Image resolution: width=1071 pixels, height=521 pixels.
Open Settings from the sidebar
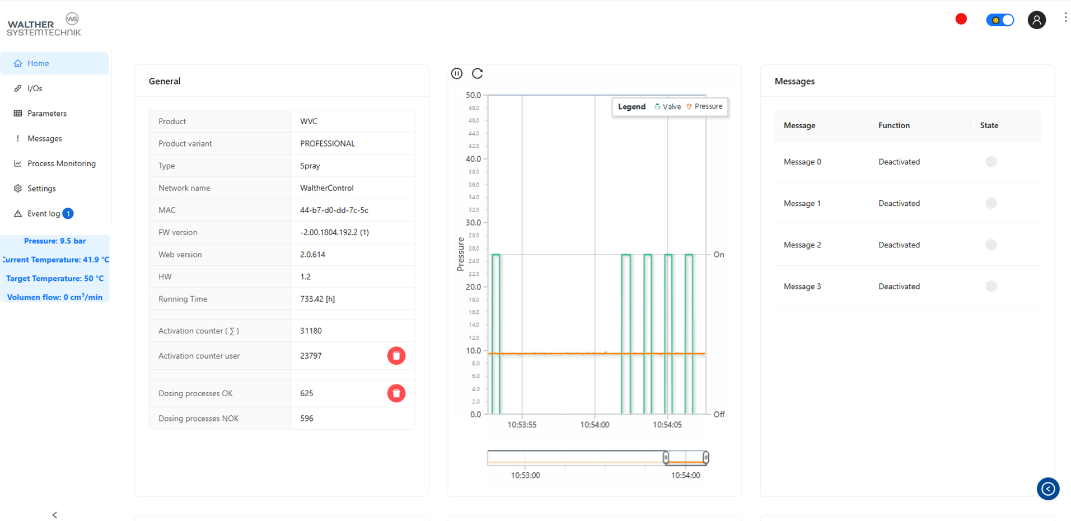[x=41, y=189]
